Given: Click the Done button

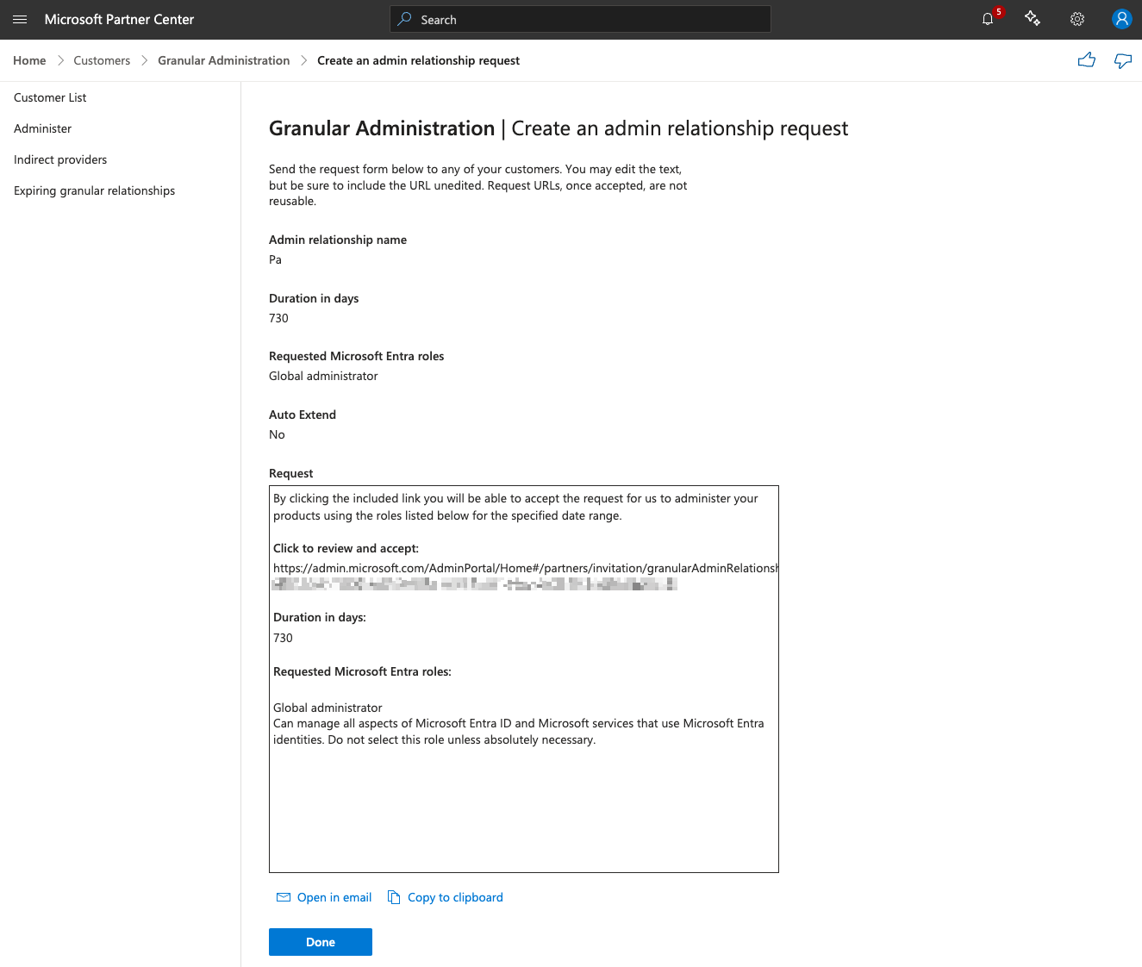Looking at the screenshot, I should click(x=321, y=942).
